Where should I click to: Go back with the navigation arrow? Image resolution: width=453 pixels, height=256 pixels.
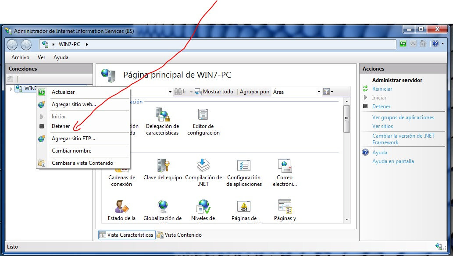click(x=12, y=45)
